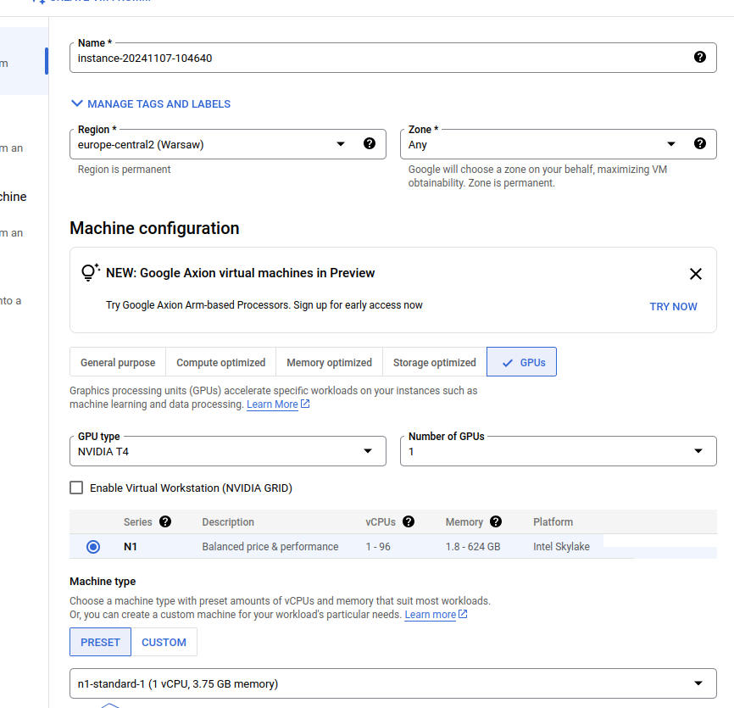The height and width of the screenshot is (708, 734).
Task: Switch to Compute optimized tab
Action: tap(220, 362)
